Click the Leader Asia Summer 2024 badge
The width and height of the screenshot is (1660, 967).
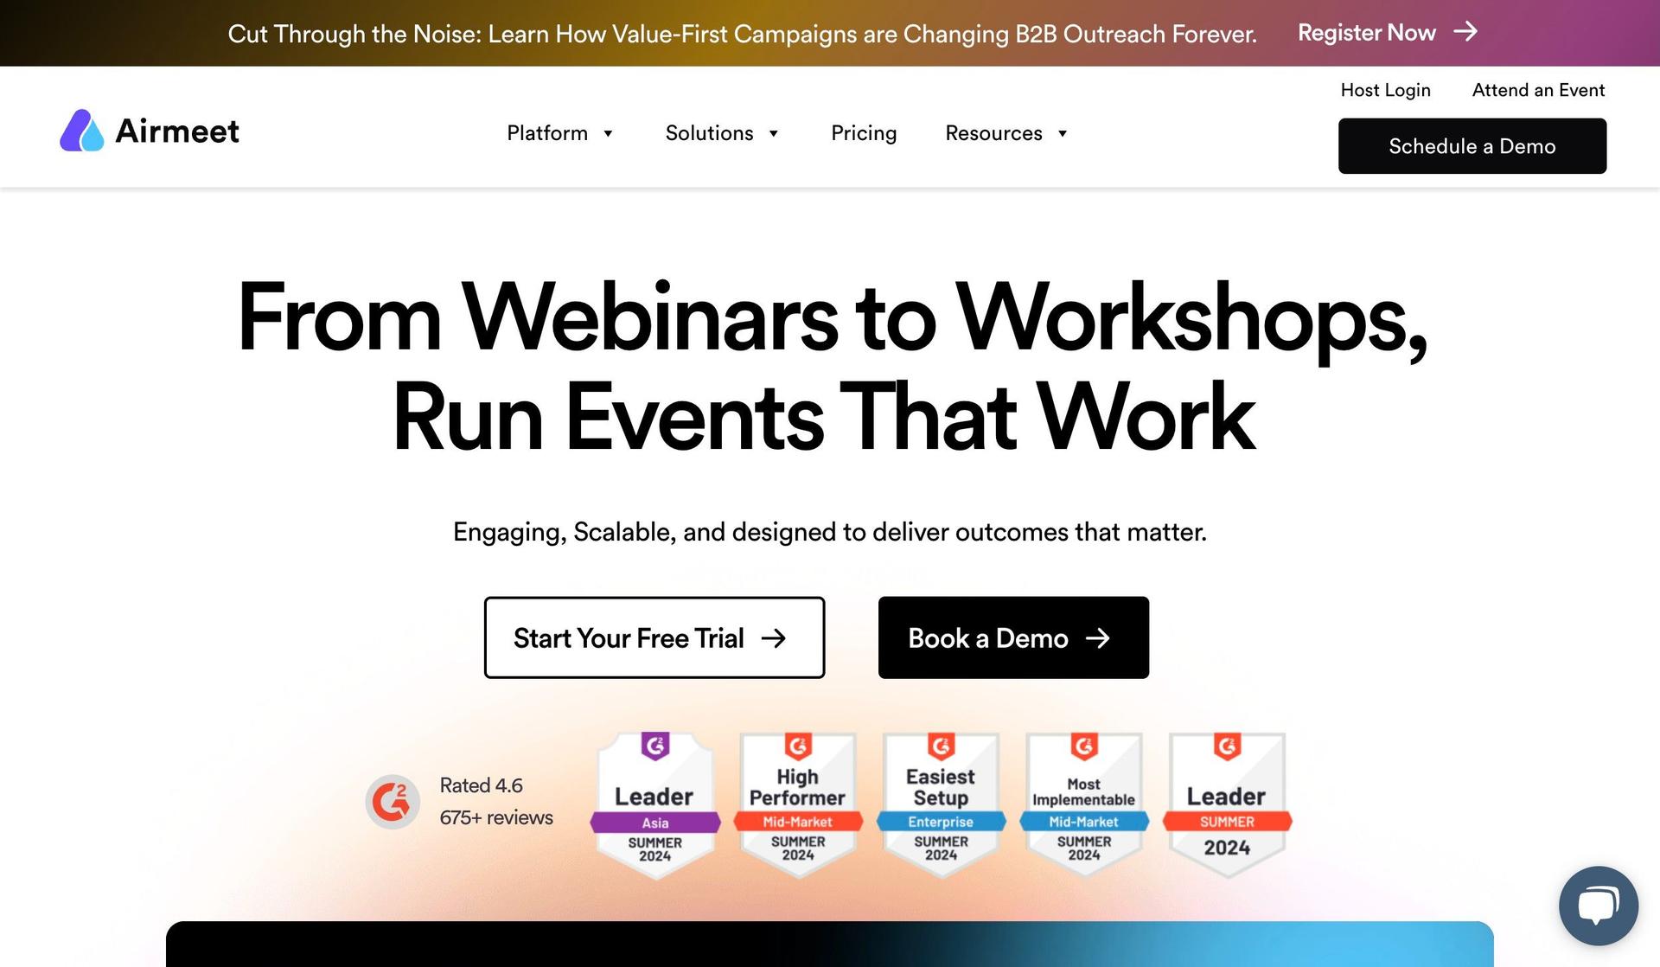pos(655,805)
